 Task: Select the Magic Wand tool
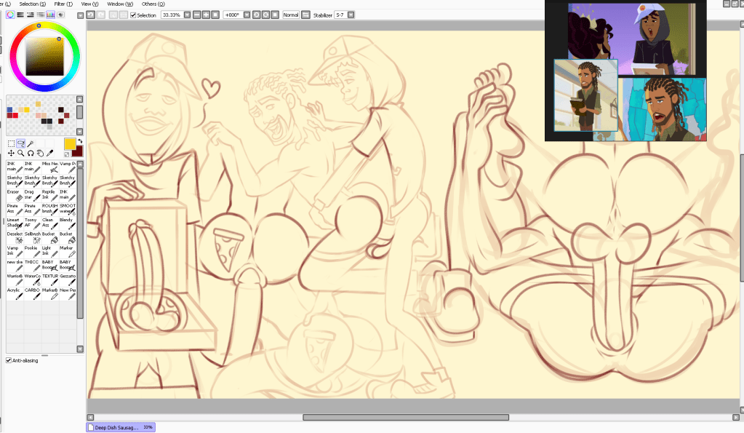click(30, 143)
